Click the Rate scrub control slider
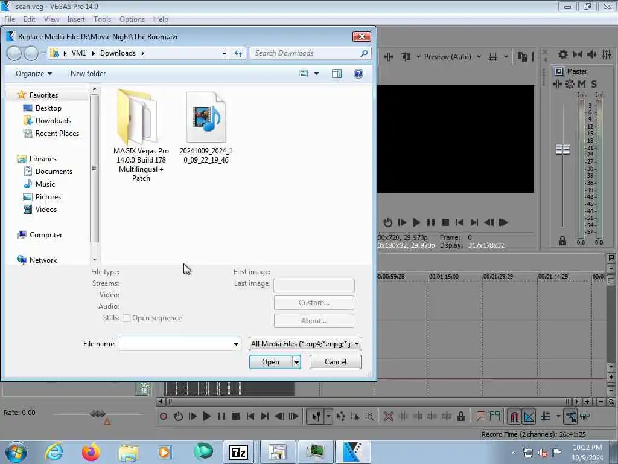This screenshot has height=464, width=618. point(98,414)
